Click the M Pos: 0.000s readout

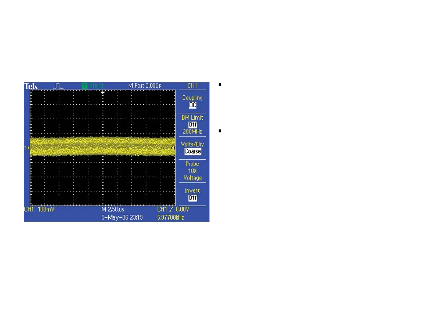[145, 86]
